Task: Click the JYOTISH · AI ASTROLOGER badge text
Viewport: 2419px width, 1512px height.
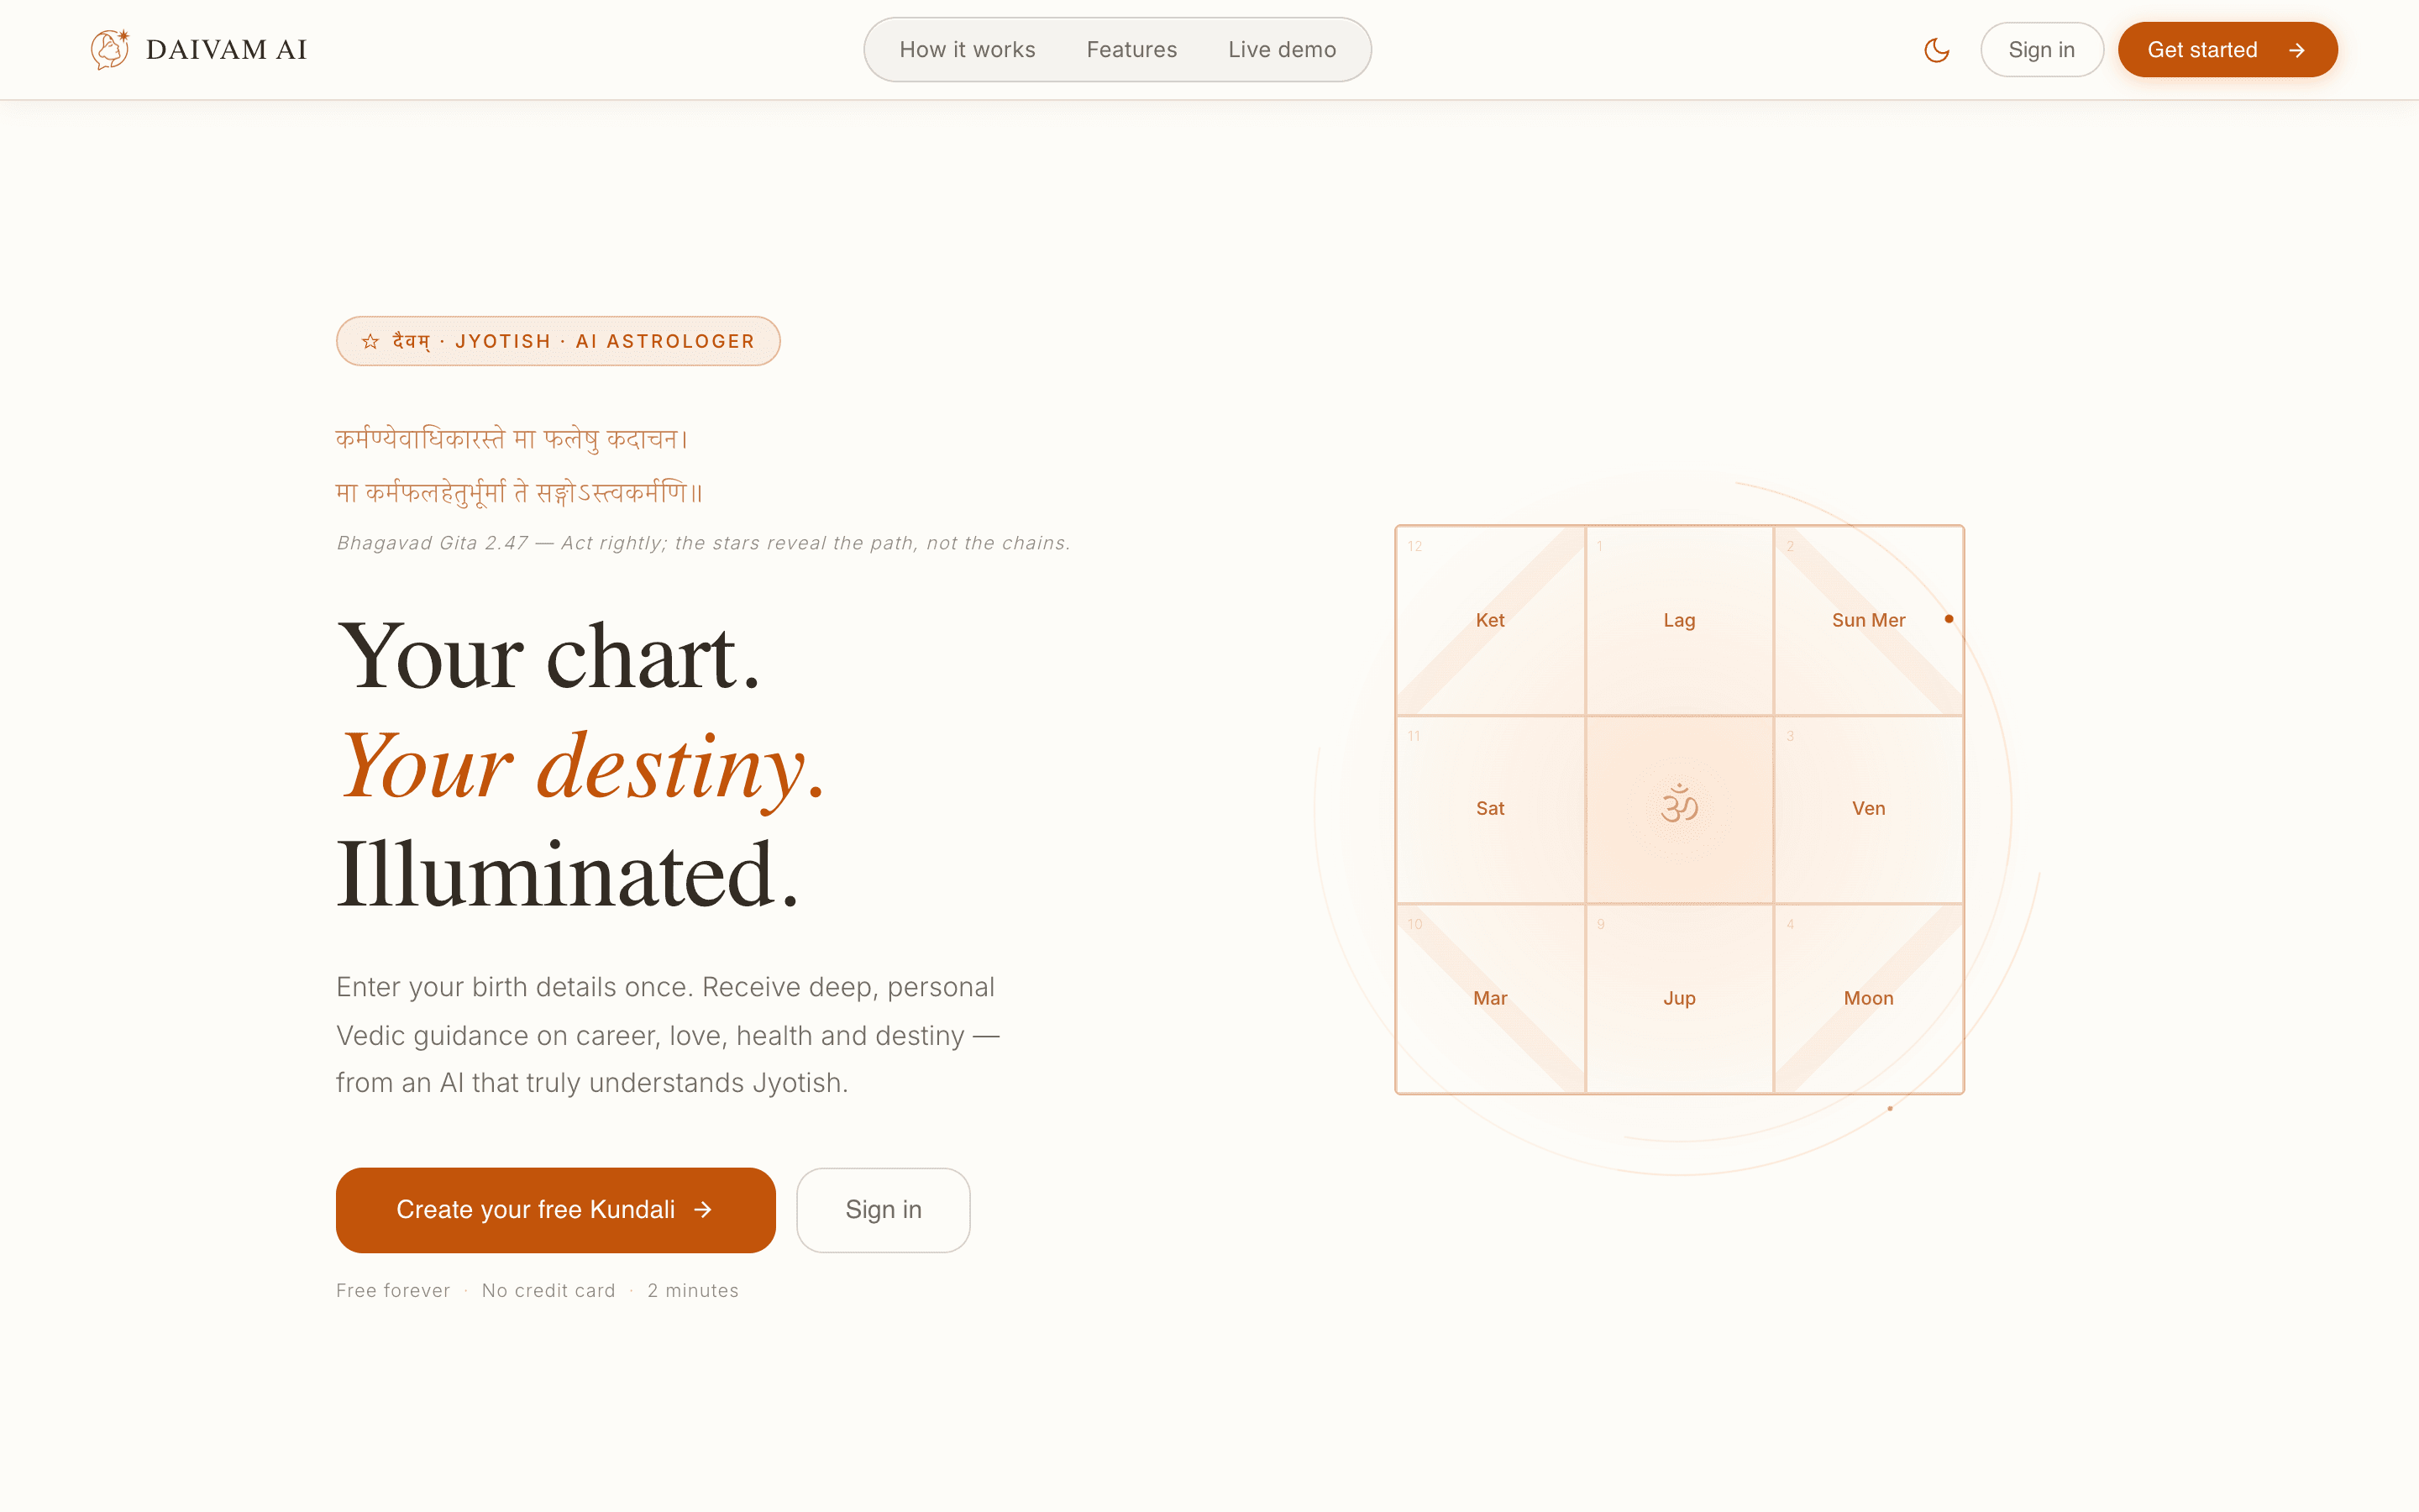Action: [x=605, y=341]
